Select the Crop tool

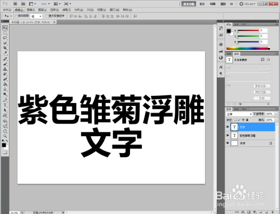5,48
